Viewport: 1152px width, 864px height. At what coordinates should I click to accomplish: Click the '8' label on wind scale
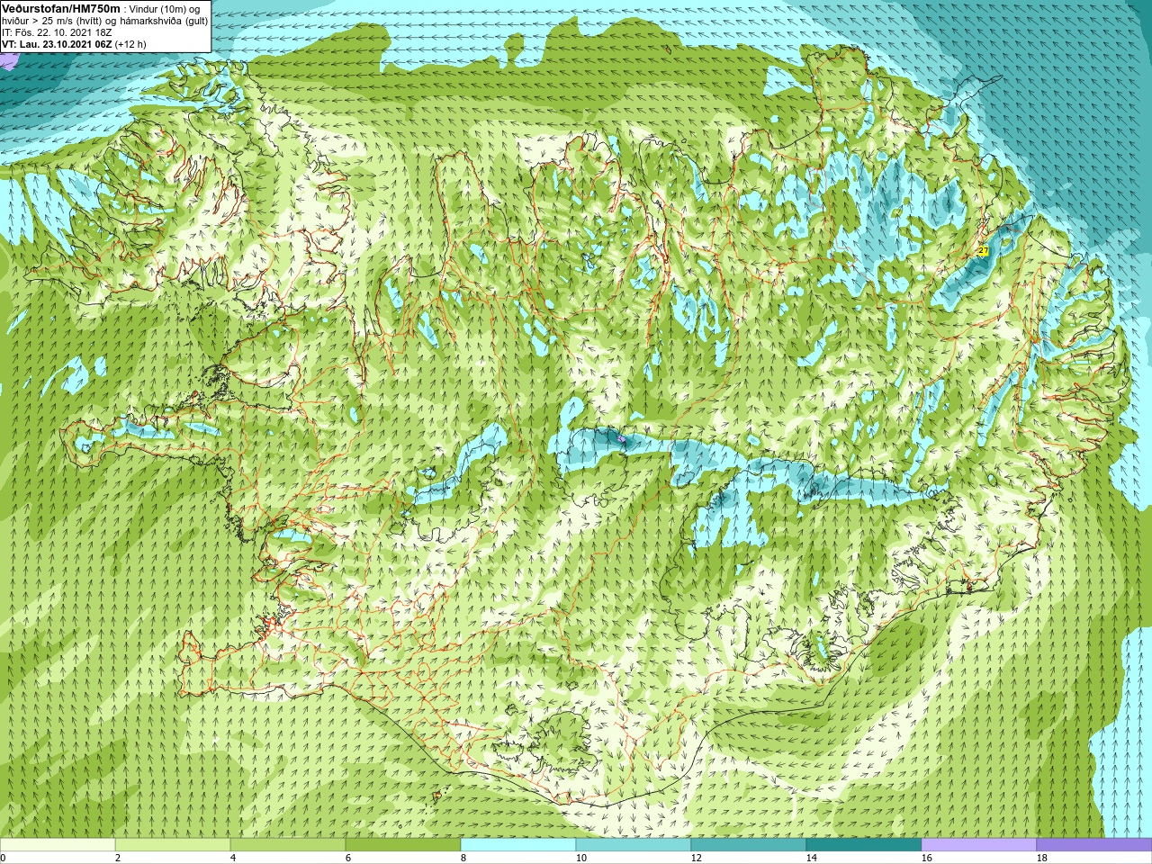(463, 858)
